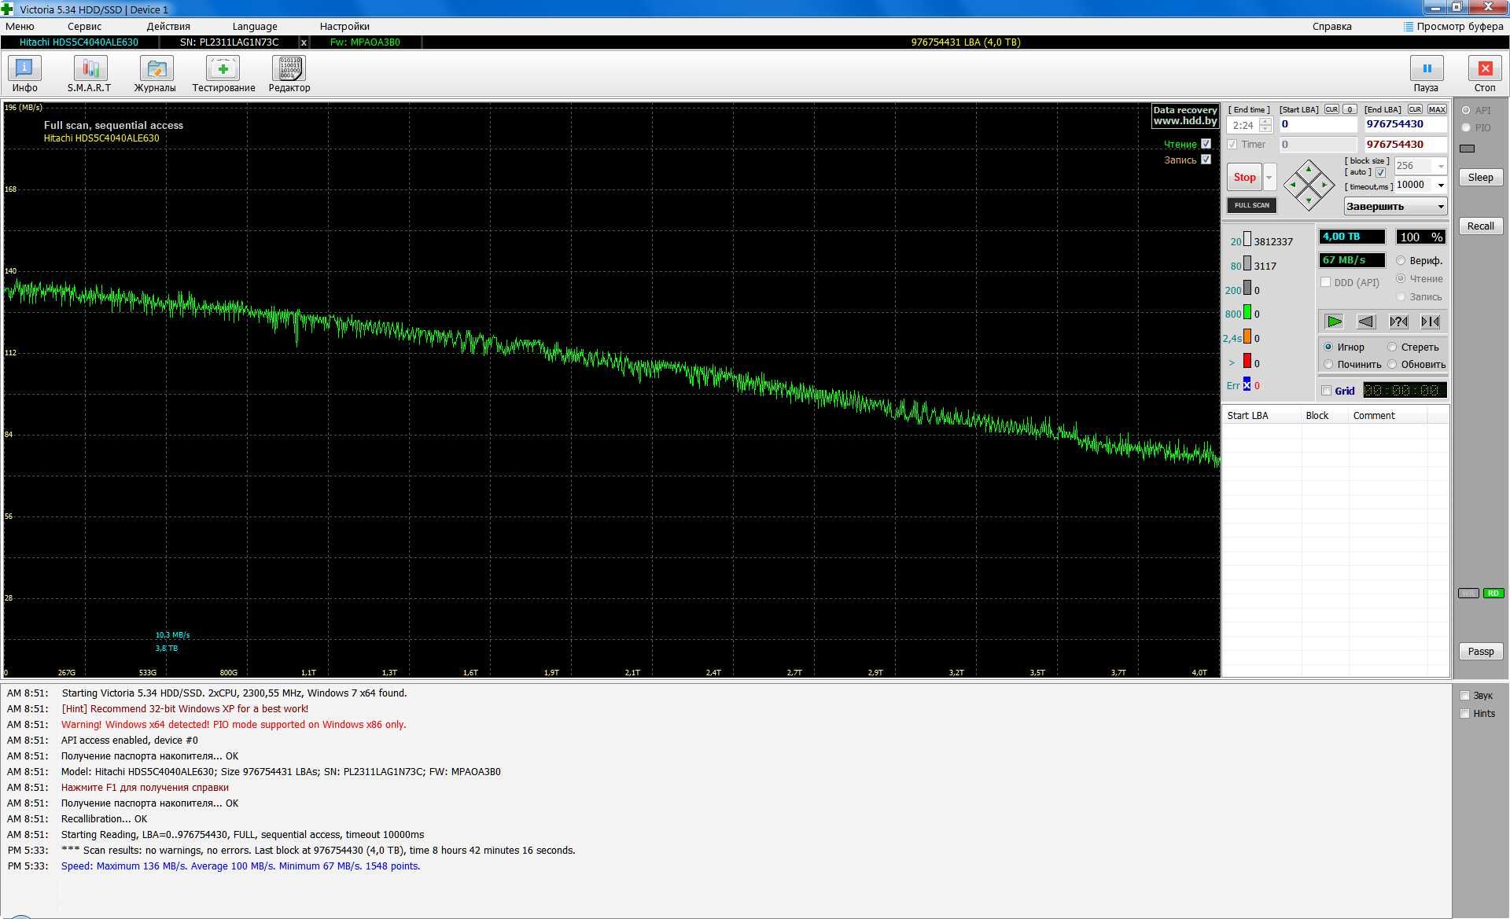Toggle the DDD (API) checkbox
This screenshot has width=1510, height=919.
point(1325,282)
